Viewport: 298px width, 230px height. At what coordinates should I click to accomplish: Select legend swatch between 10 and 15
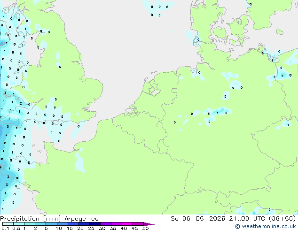point(63,224)
